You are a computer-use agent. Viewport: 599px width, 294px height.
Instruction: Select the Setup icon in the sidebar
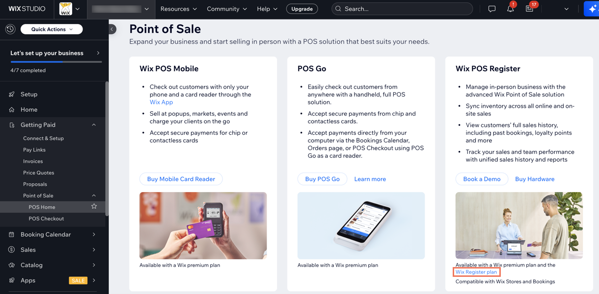11,94
